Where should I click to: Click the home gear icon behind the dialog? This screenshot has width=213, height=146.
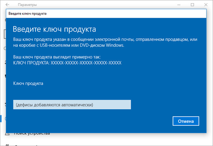5,20
